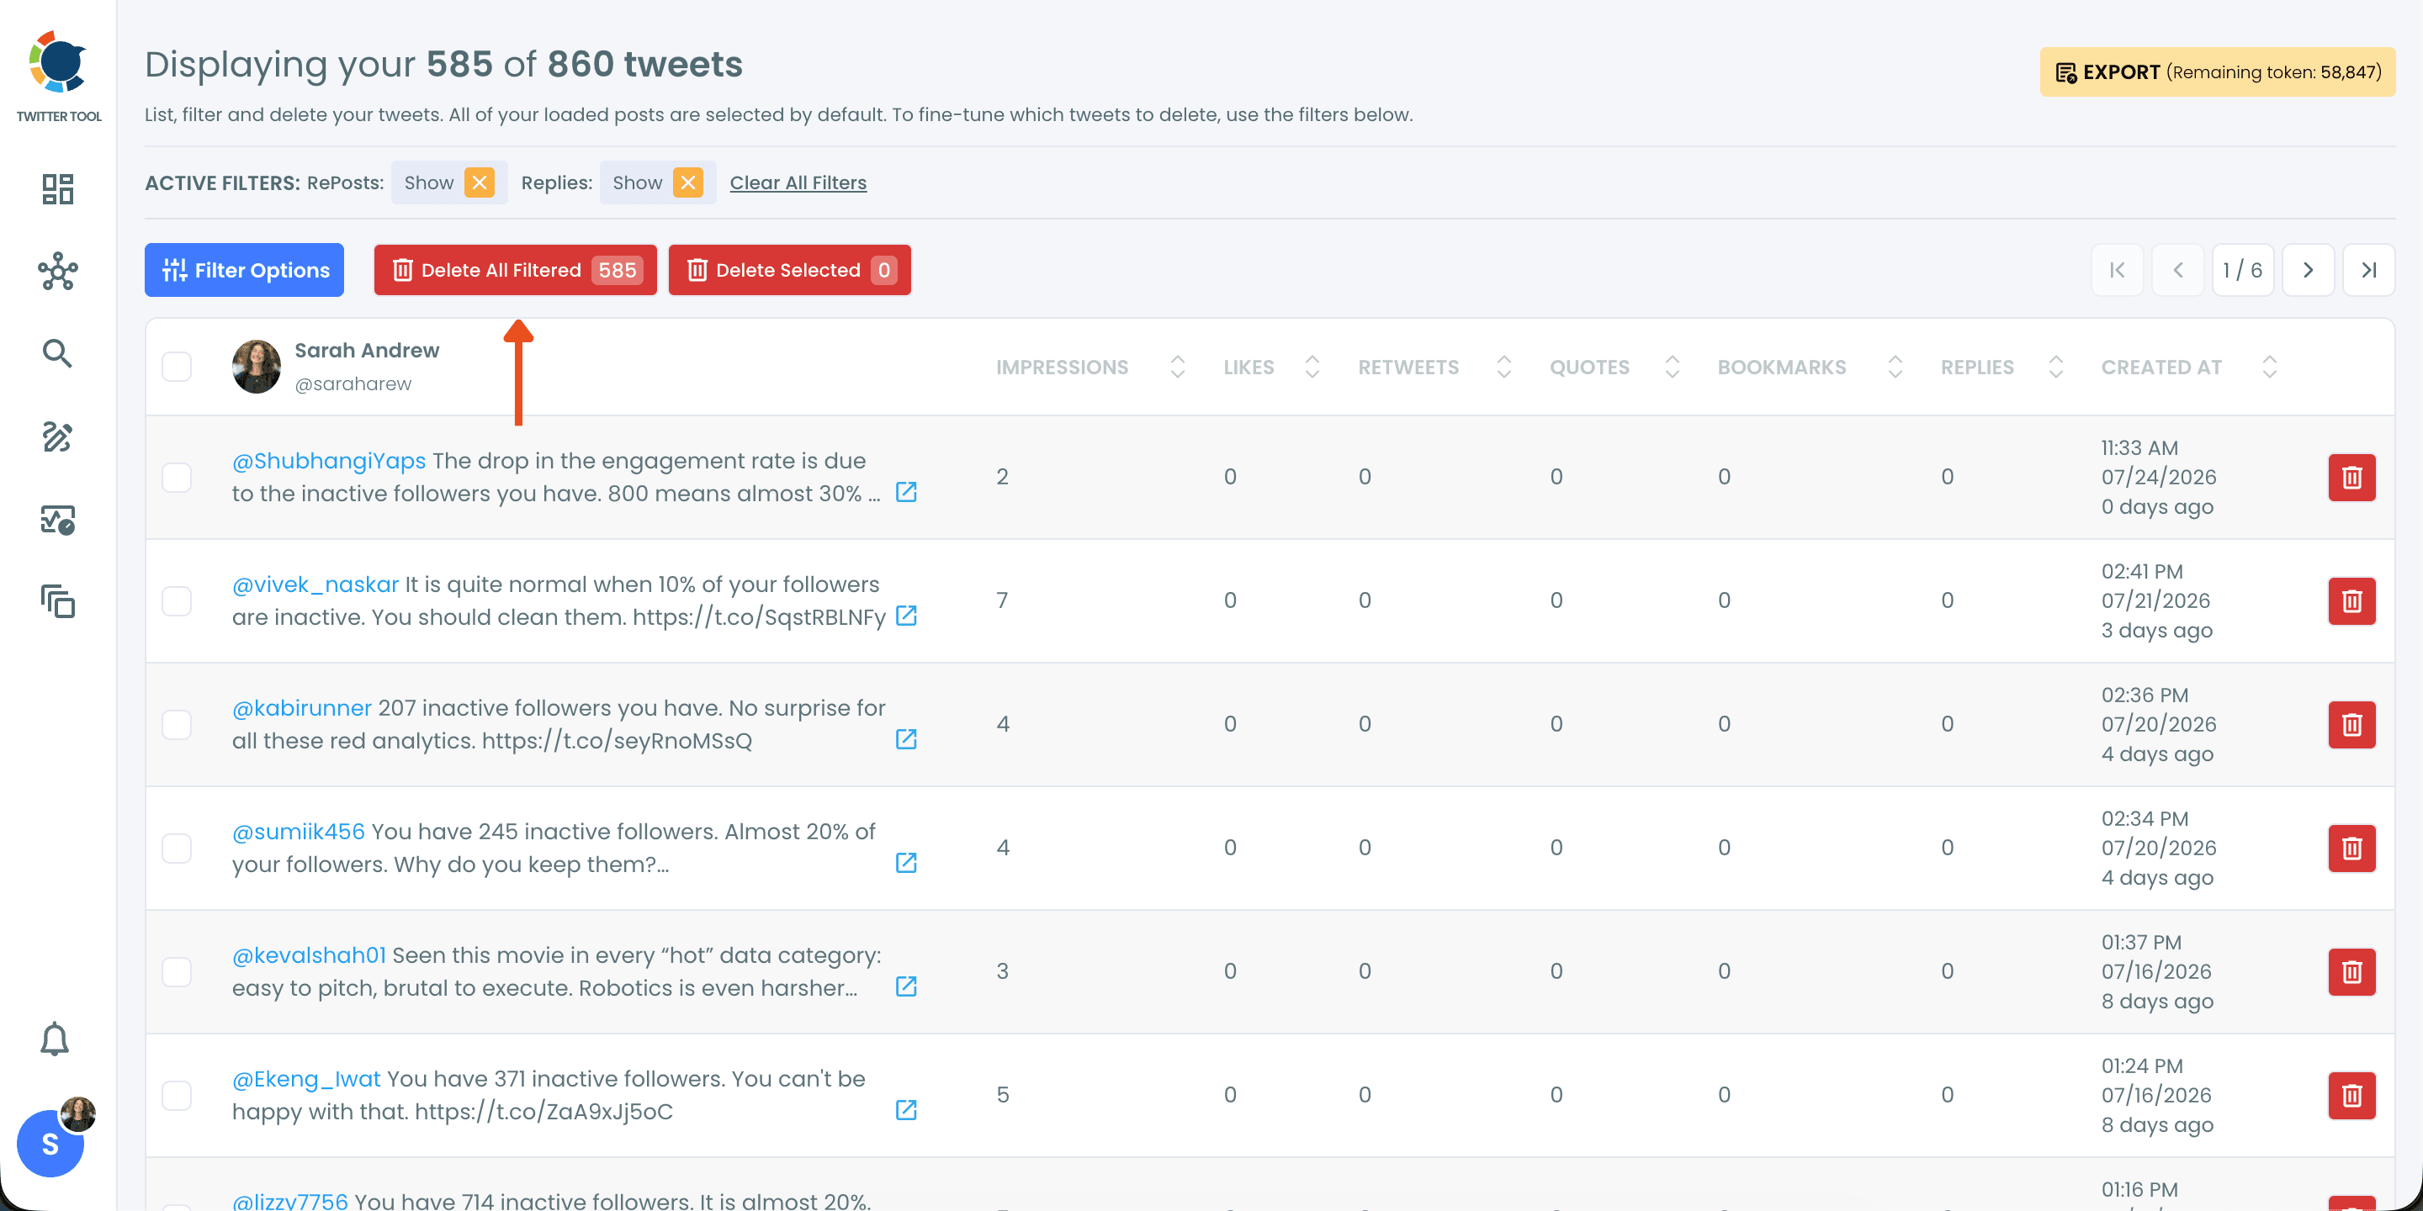Open the @kabirunner mention link
The image size is (2423, 1211).
302,708
